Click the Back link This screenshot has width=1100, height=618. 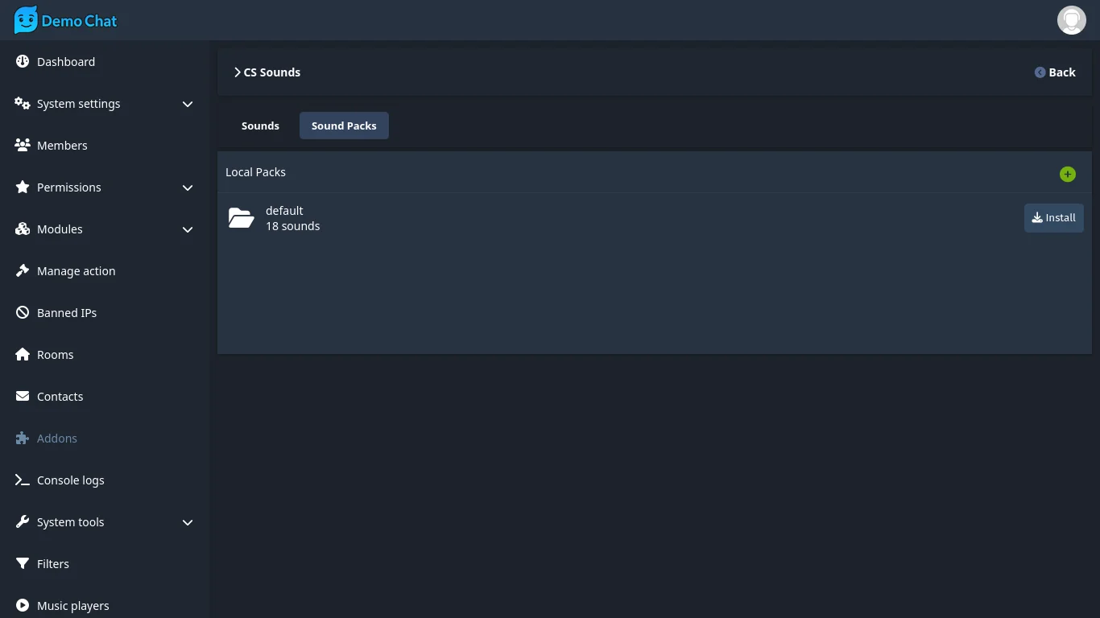1055,72
